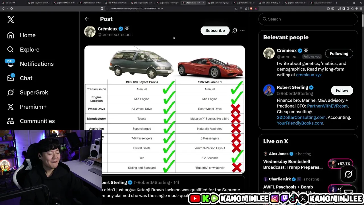Open the browser hamburger menu
This screenshot has width=364, height=205.
pyautogui.click(x=361, y=9)
